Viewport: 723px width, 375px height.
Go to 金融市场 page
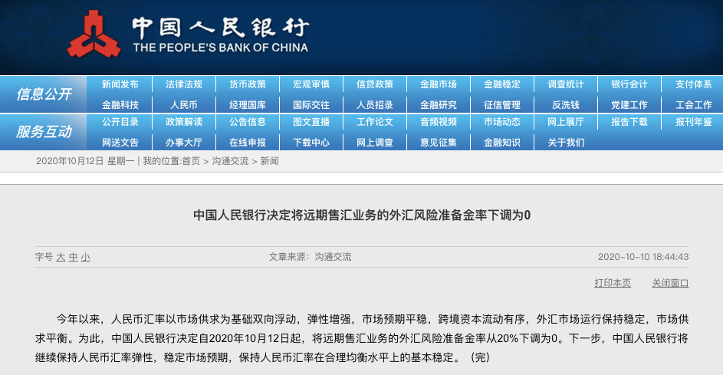click(x=439, y=84)
